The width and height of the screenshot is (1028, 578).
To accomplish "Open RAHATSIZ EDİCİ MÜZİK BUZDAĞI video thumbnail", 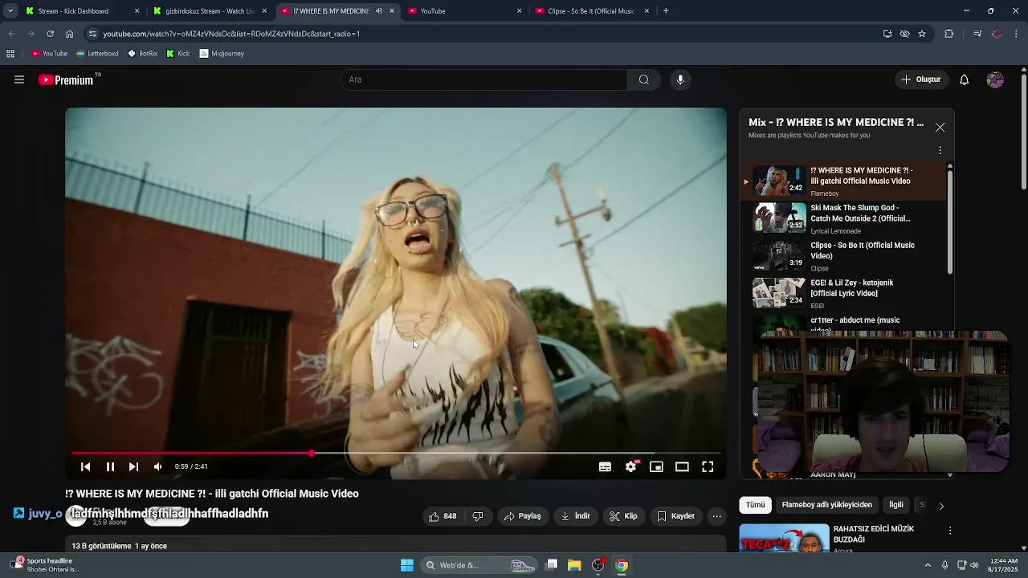I will 784,538.
